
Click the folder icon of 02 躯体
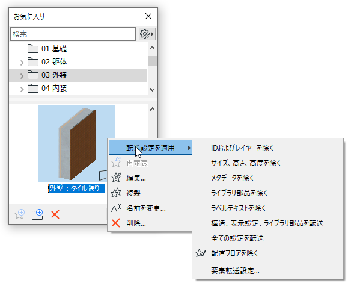click(33, 61)
